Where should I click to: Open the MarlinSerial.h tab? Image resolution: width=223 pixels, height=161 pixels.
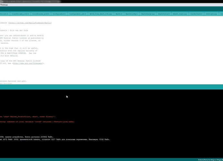pyautogui.click(x=164, y=14)
